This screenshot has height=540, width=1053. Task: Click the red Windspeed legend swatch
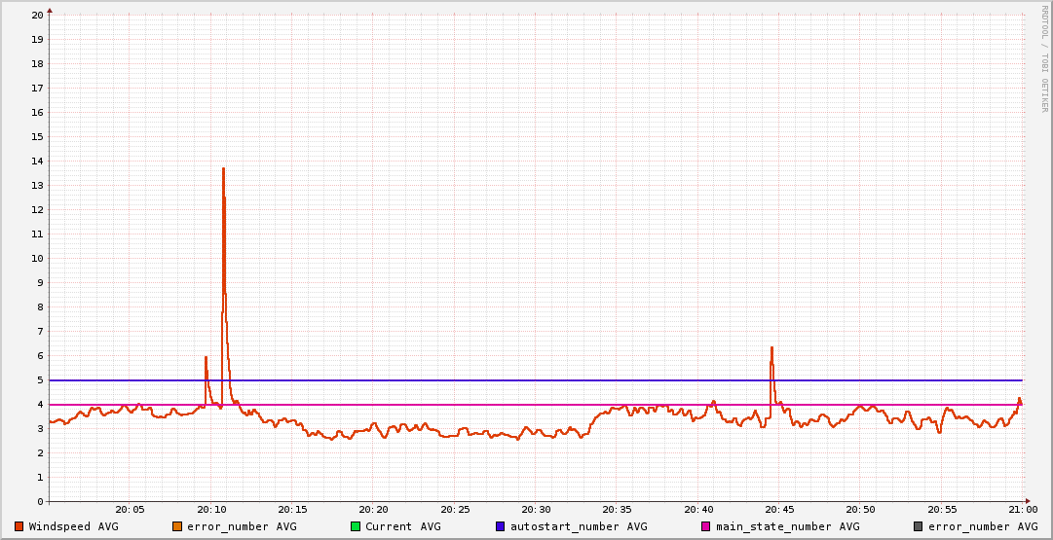(19, 526)
